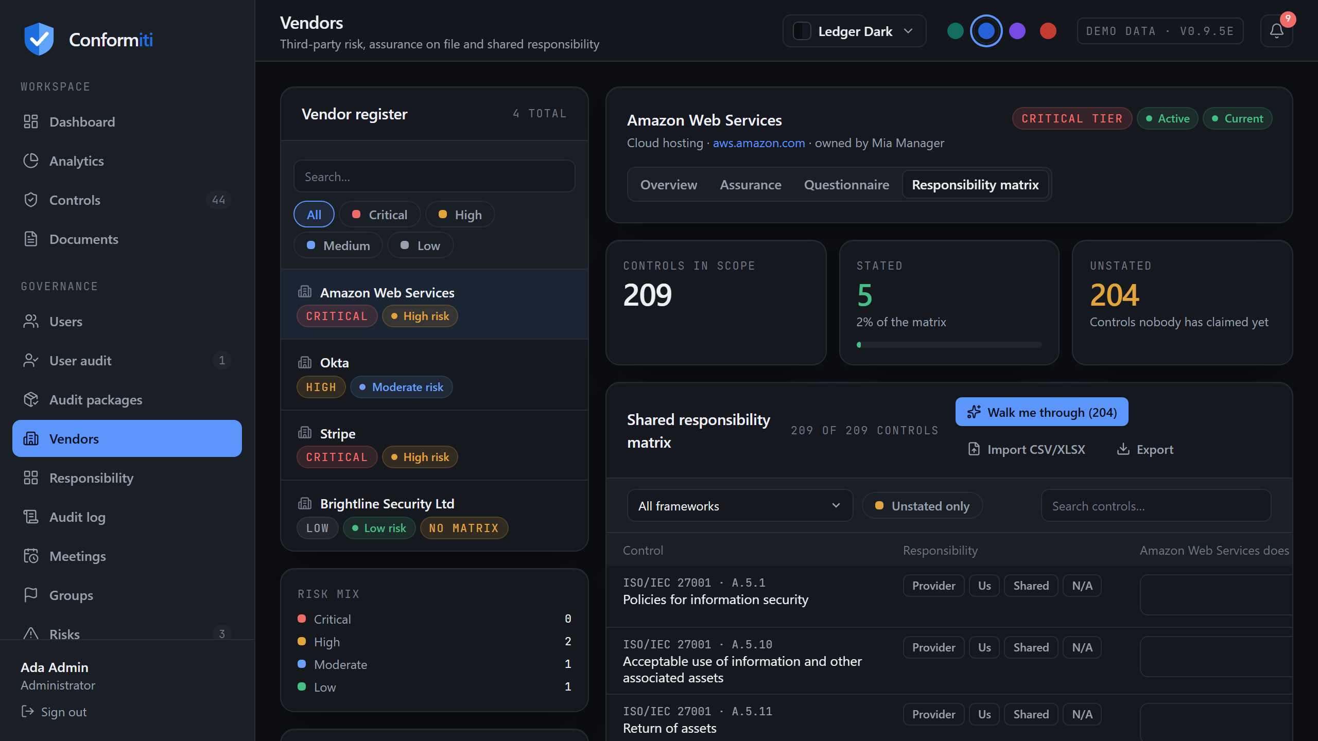Open the aws.amazon.com link

[758, 143]
